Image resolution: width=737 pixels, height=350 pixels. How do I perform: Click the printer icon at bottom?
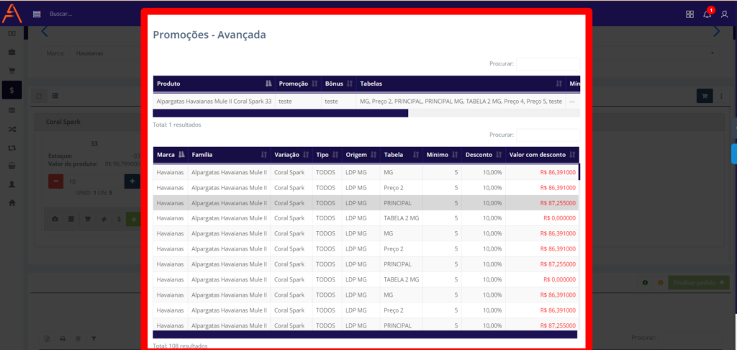(63, 338)
